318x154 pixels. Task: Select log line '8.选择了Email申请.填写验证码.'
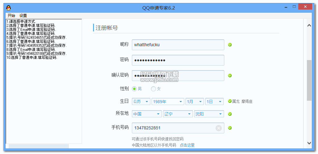[31, 50]
